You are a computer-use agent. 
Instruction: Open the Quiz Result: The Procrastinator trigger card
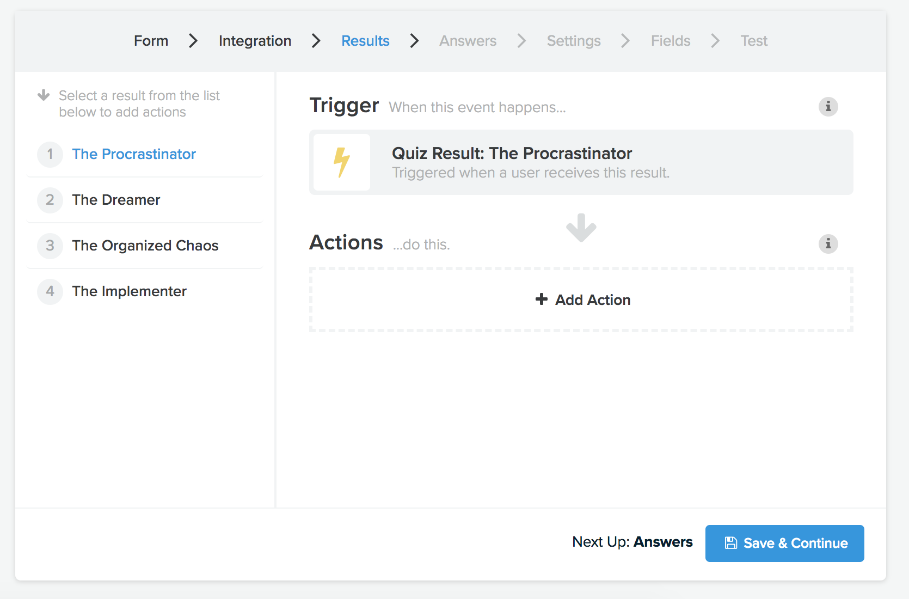coord(581,162)
